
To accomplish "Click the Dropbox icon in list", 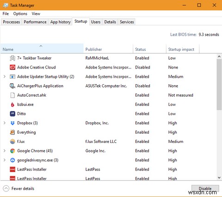I will [12, 123].
